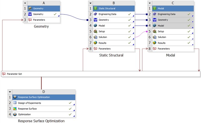
Task: Select Setup cell in Modal system
Action: pyautogui.click(x=173, y=31)
